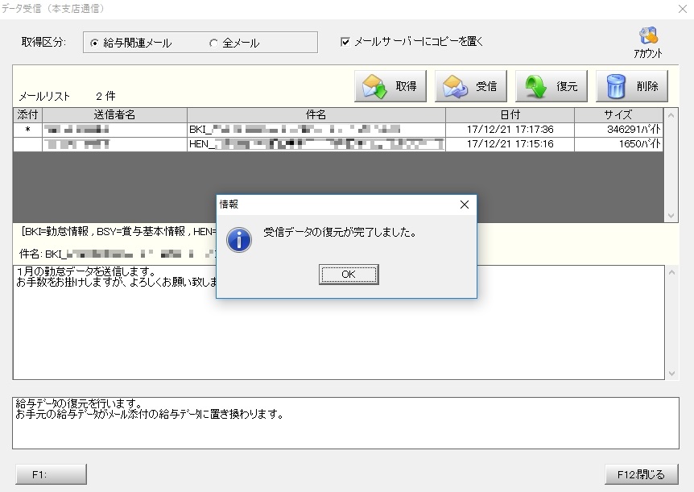The height and width of the screenshot is (492, 694).
Task: Click the 1650バイト size cell
Action: [x=618, y=144]
